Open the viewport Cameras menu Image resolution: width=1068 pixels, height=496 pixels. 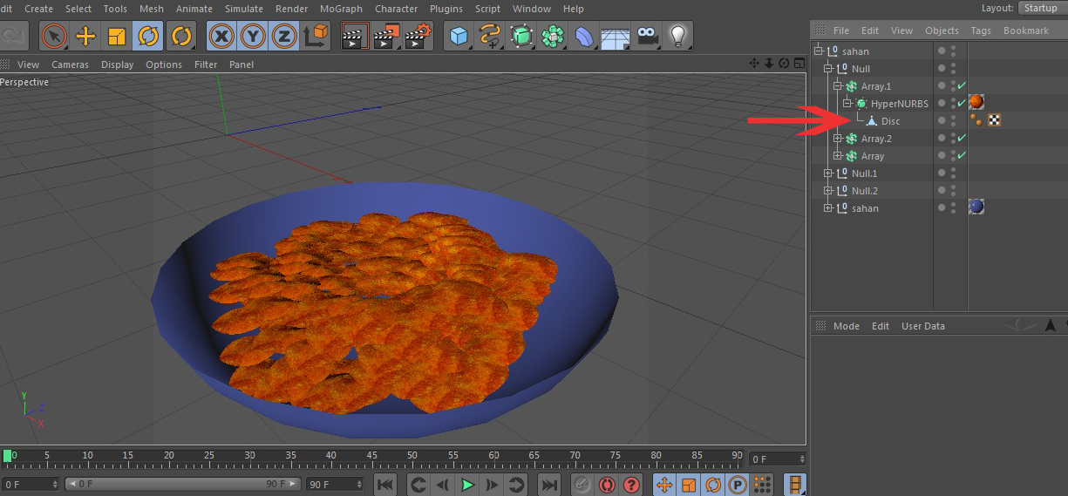click(70, 65)
